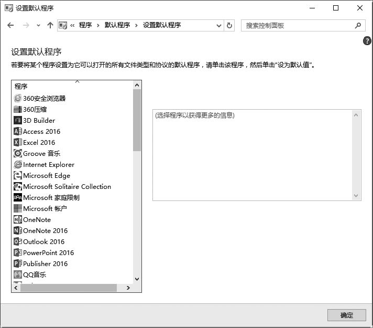Select the text 'Microsoft Solitaire Collection'
The width and height of the screenshot is (373, 328).
click(x=67, y=187)
